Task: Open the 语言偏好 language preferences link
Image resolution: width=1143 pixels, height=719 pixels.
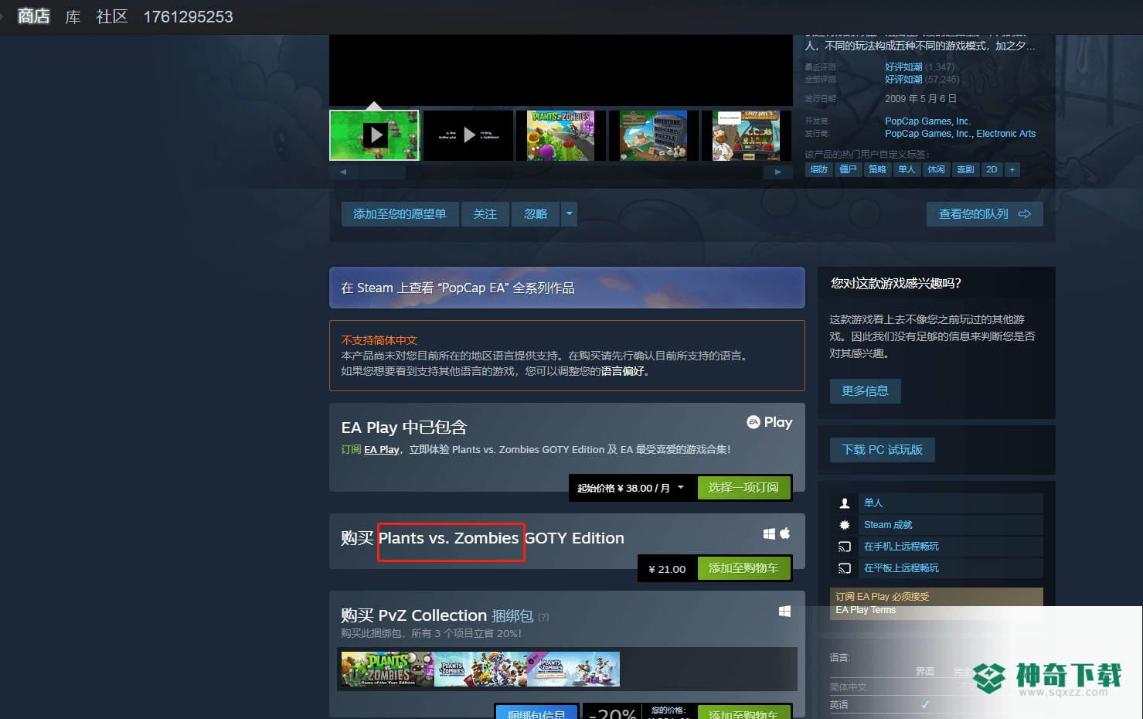Action: pyautogui.click(x=622, y=371)
